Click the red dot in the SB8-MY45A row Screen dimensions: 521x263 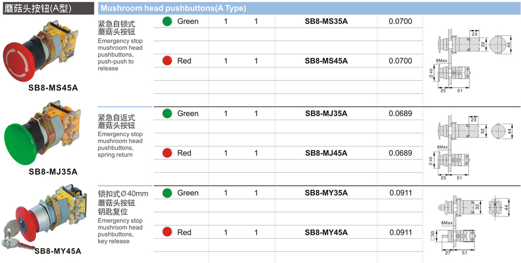(x=167, y=232)
